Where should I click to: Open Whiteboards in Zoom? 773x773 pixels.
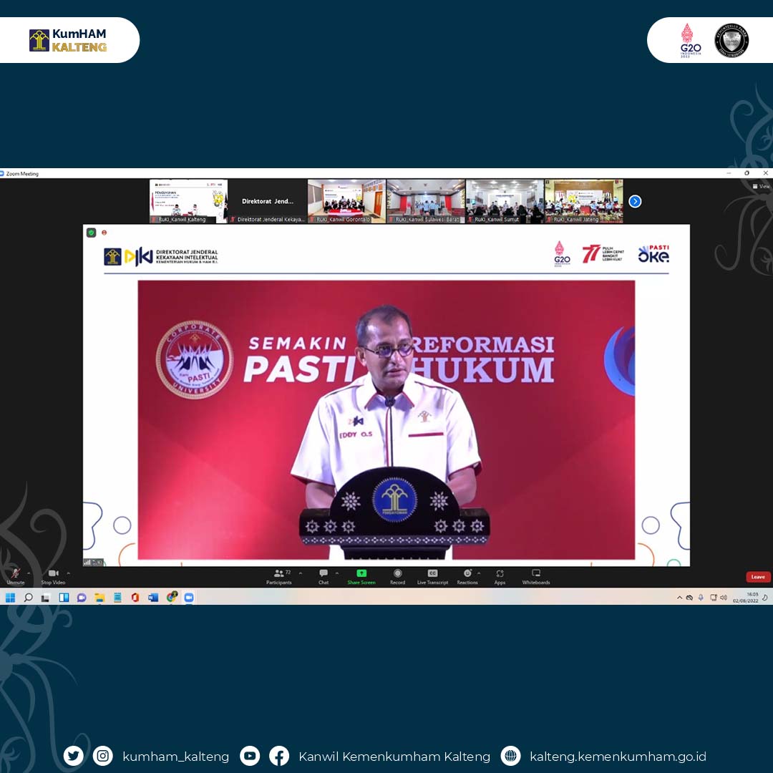point(536,576)
